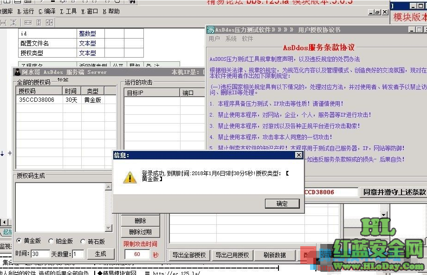427x275 pixels.
Task: Select the 35CCD38006 authorization code row
Action: (66, 100)
